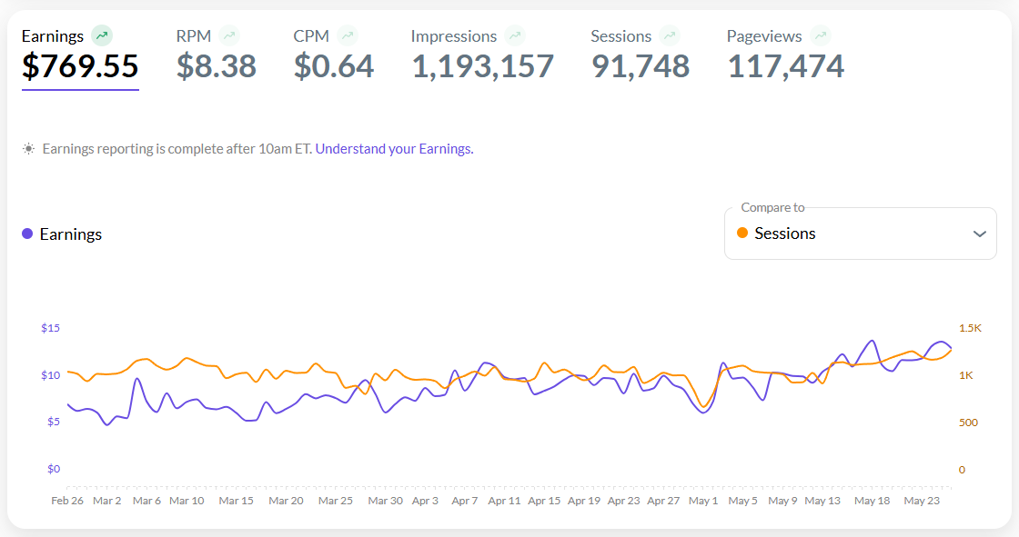The image size is (1019, 537).
Task: Click the RPM trend arrow icon
Action: pyautogui.click(x=229, y=36)
